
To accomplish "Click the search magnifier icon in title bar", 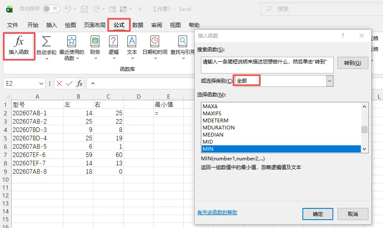I will (x=269, y=9).
